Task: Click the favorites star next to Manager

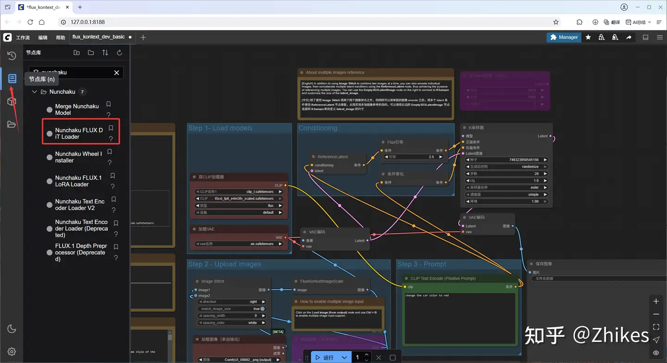Action: click(588, 37)
